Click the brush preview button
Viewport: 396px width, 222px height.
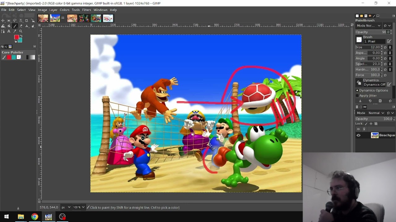coord(359,39)
